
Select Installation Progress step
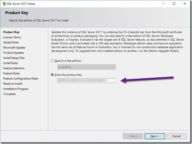(x=16, y=89)
